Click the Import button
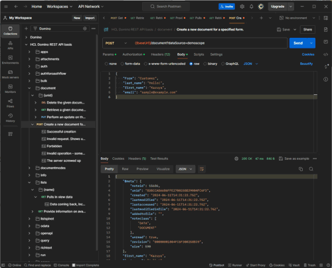This screenshot has width=332, height=268. (90, 18)
